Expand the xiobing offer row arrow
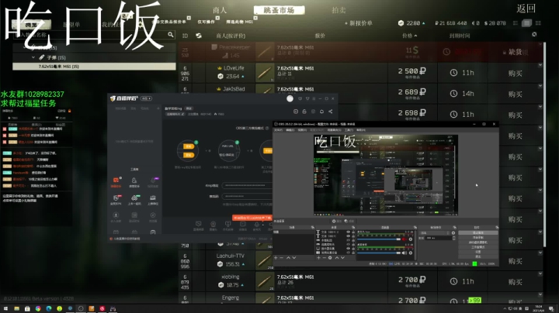 point(540,274)
